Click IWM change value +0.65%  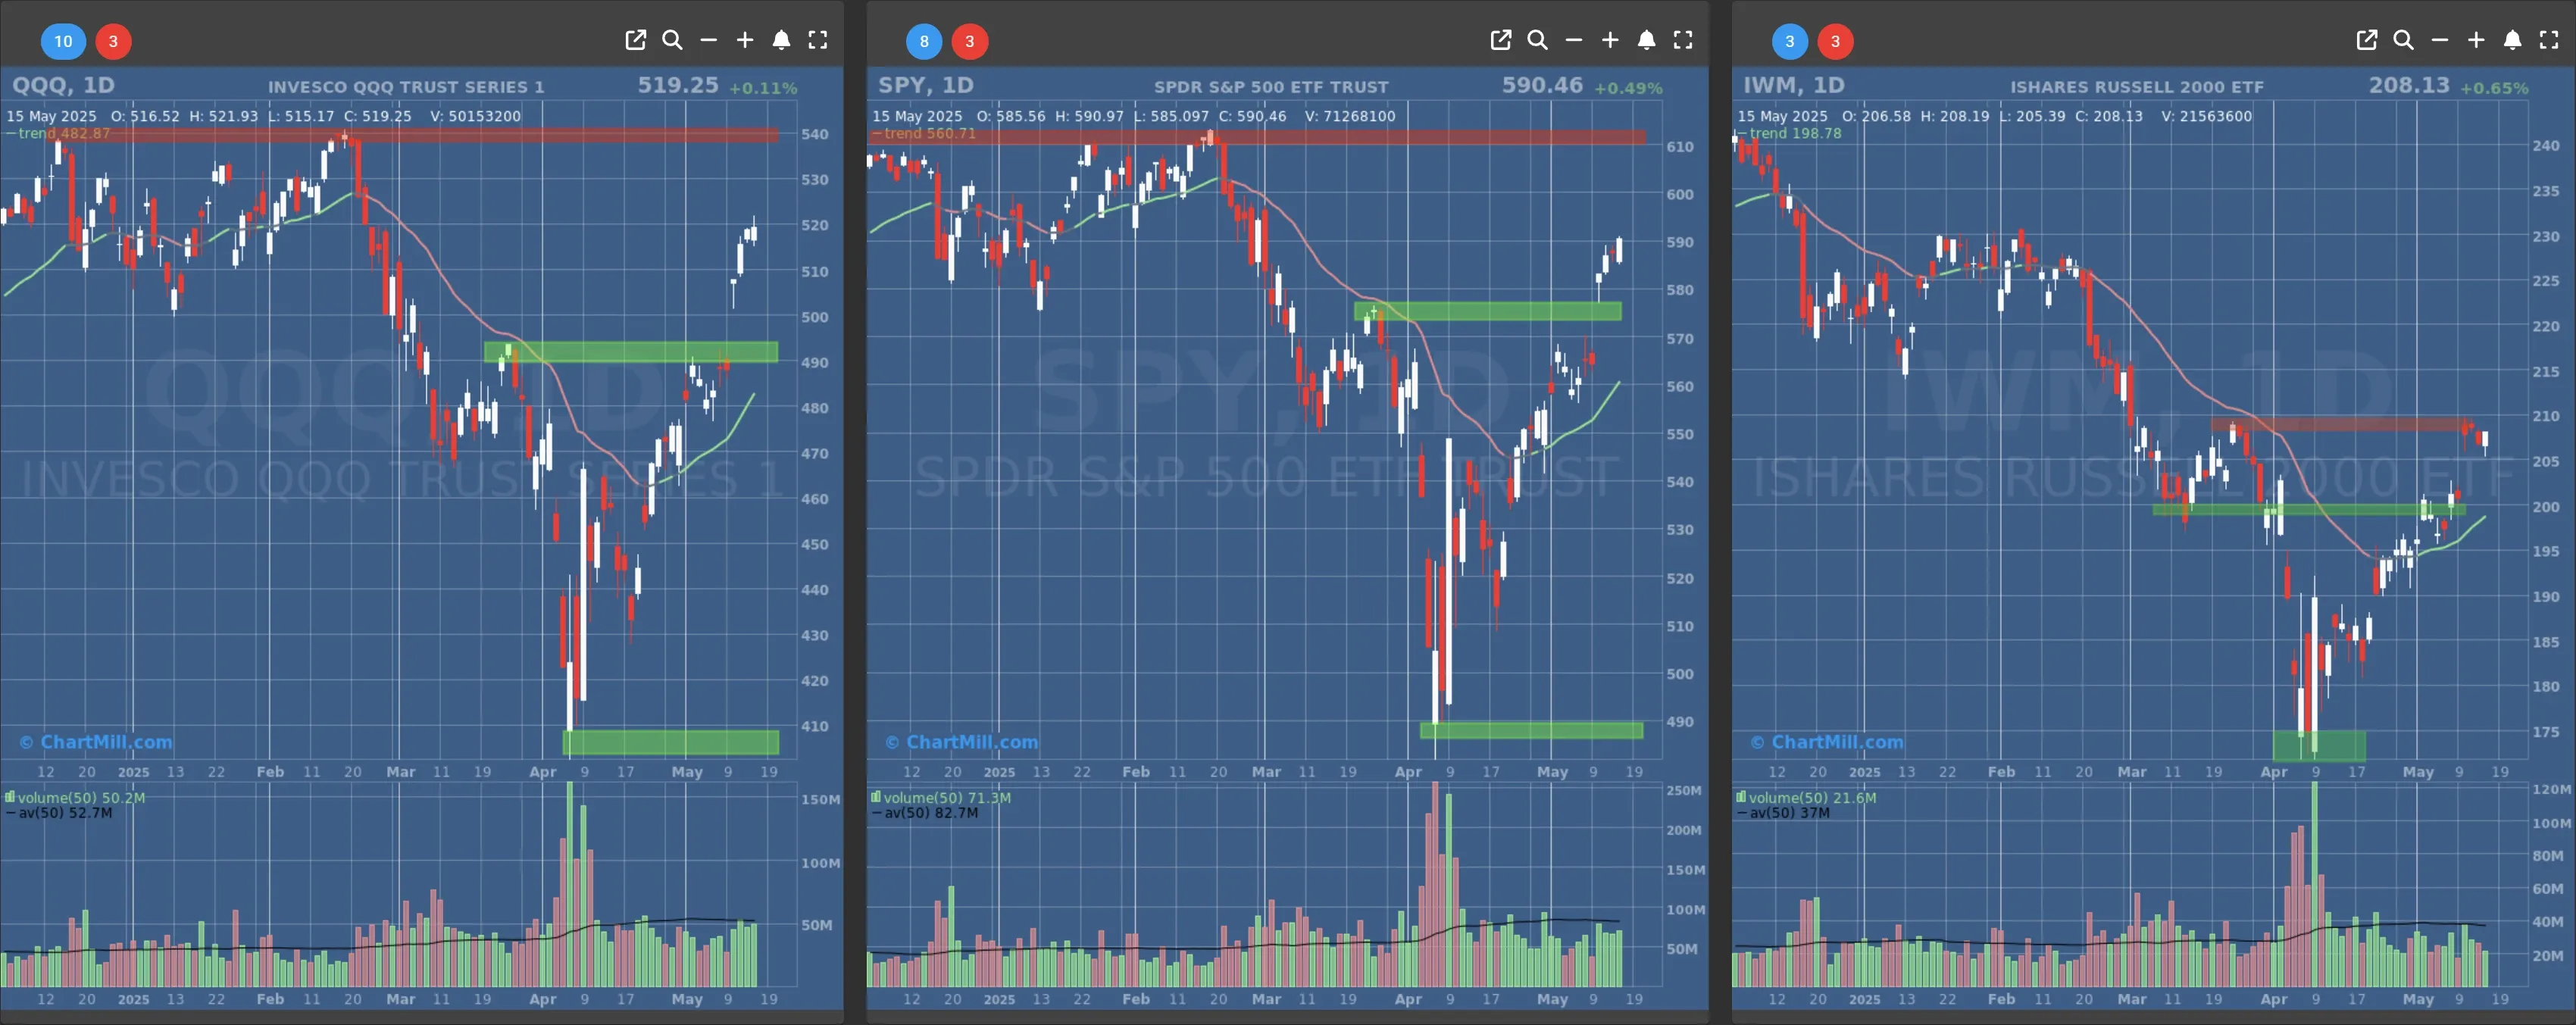2494,88
